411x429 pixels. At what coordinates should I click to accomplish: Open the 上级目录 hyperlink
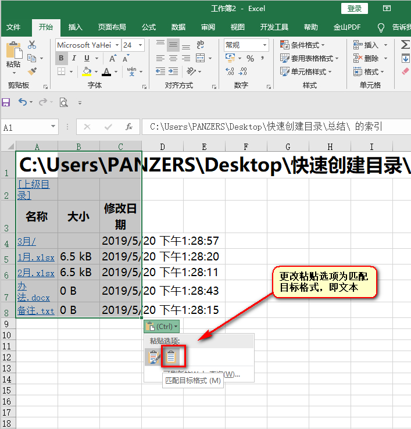click(x=34, y=190)
